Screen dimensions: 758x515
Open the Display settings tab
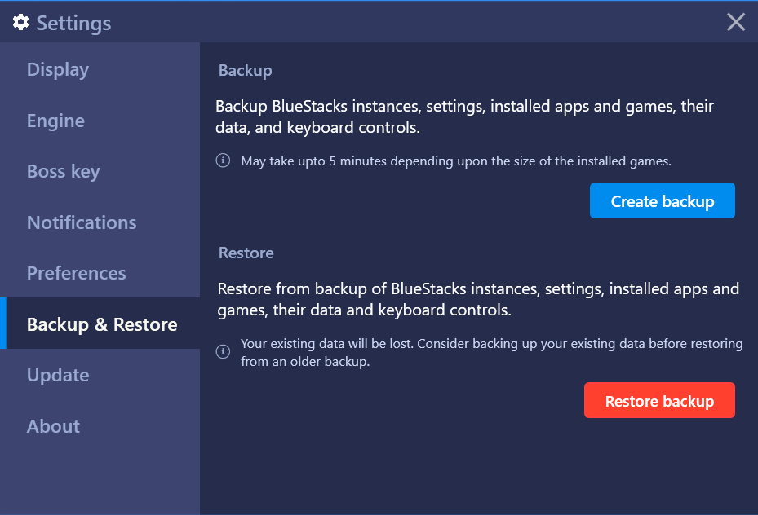pyautogui.click(x=100, y=69)
